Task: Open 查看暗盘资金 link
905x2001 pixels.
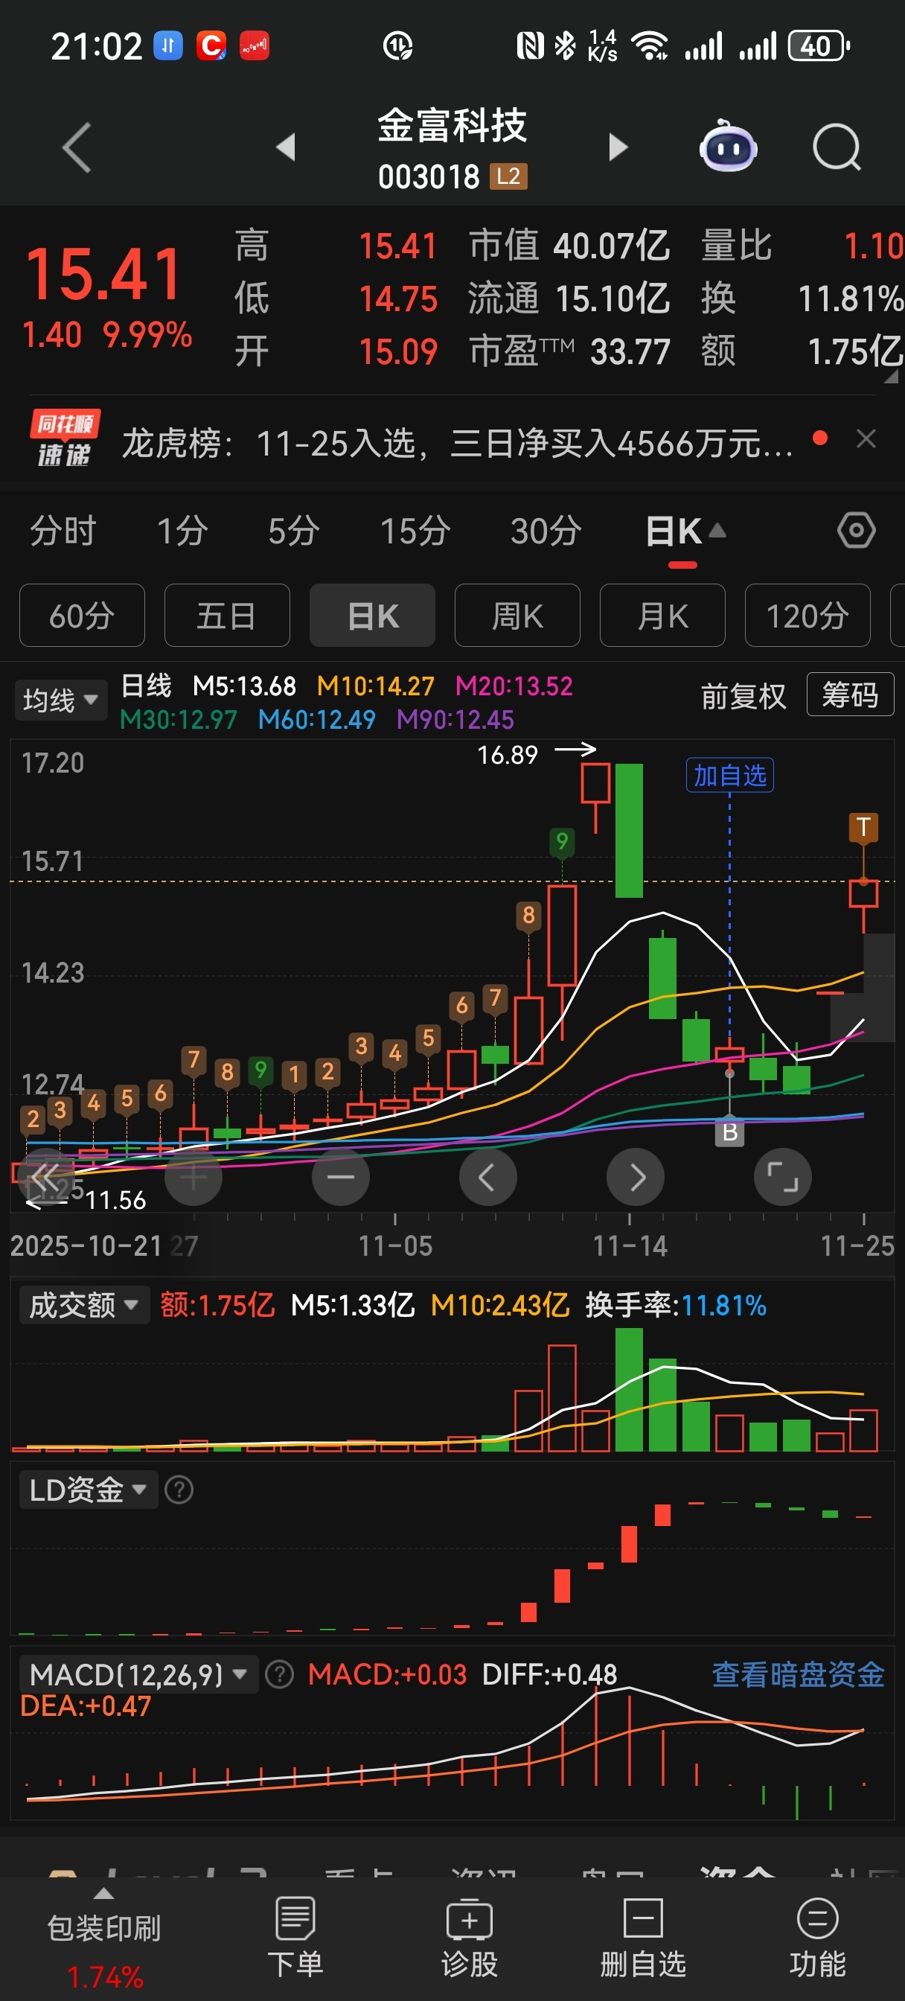Action: coord(798,1675)
